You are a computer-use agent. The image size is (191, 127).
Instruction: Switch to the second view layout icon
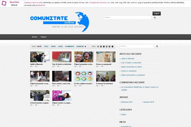101,47
